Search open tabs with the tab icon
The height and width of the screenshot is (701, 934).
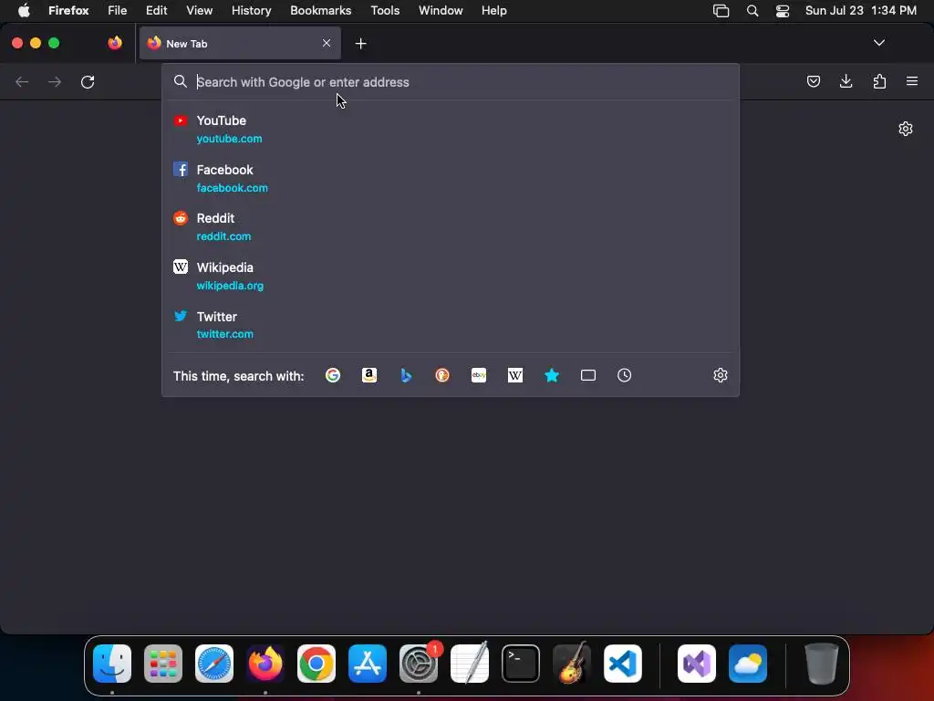point(588,375)
